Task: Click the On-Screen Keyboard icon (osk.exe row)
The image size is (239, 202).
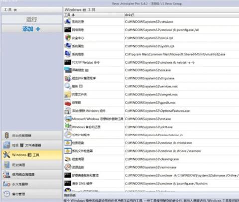Action: click(x=68, y=70)
